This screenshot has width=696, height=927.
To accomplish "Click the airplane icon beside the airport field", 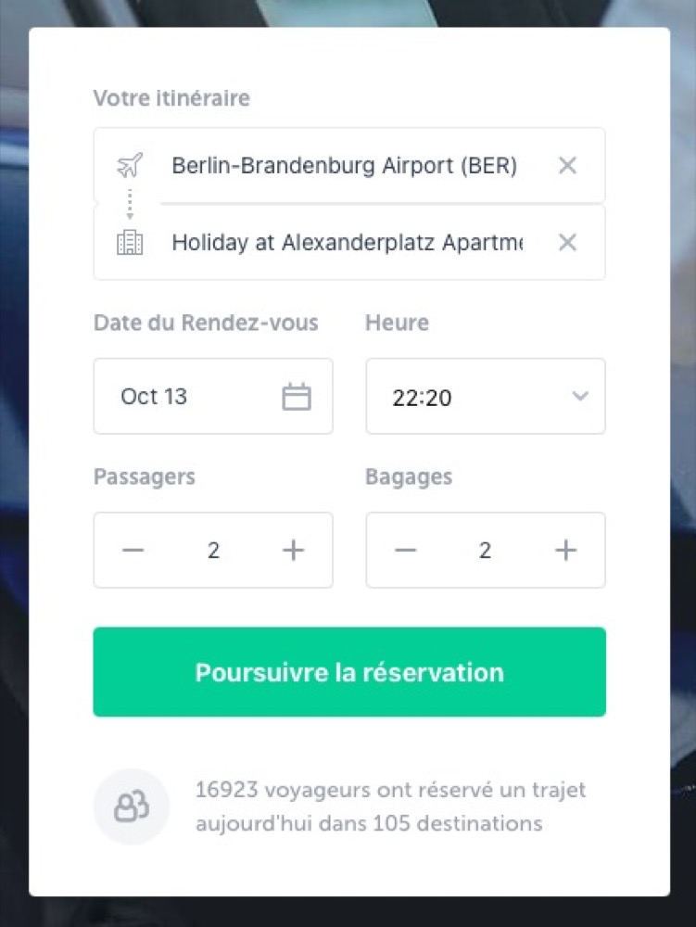I will pyautogui.click(x=130, y=165).
